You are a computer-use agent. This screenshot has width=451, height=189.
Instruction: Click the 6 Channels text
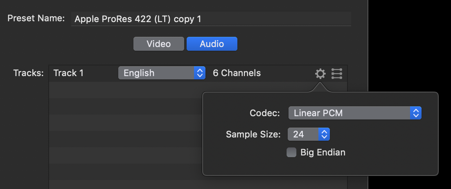237,73
